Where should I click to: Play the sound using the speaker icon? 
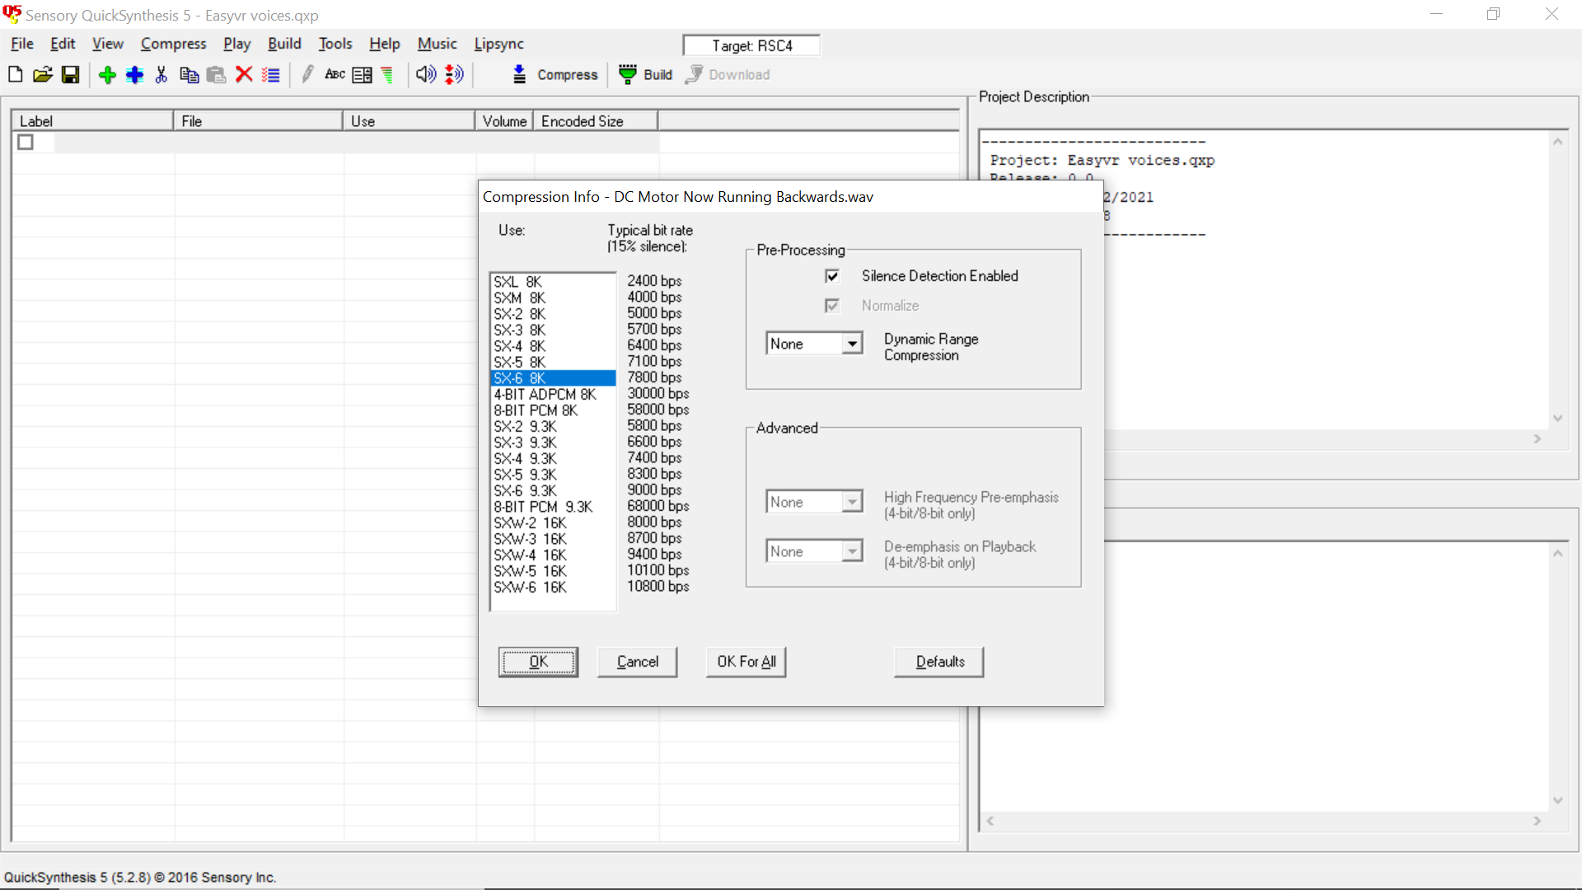(x=425, y=74)
